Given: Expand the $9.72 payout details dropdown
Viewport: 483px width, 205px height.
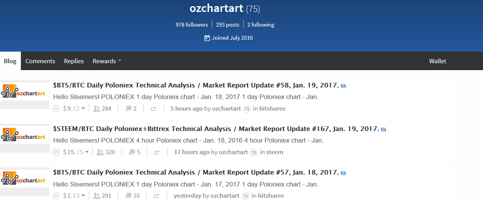Looking at the screenshot, I should pyautogui.click(x=83, y=109).
